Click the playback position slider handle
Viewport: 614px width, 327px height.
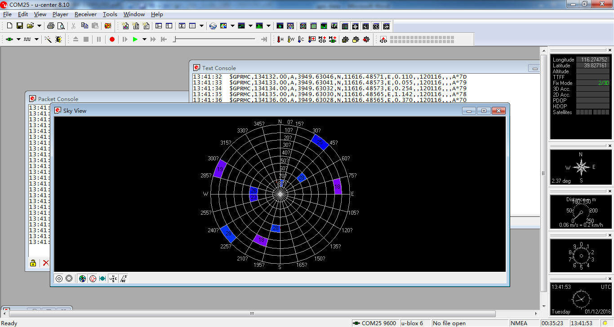pyautogui.click(x=175, y=40)
